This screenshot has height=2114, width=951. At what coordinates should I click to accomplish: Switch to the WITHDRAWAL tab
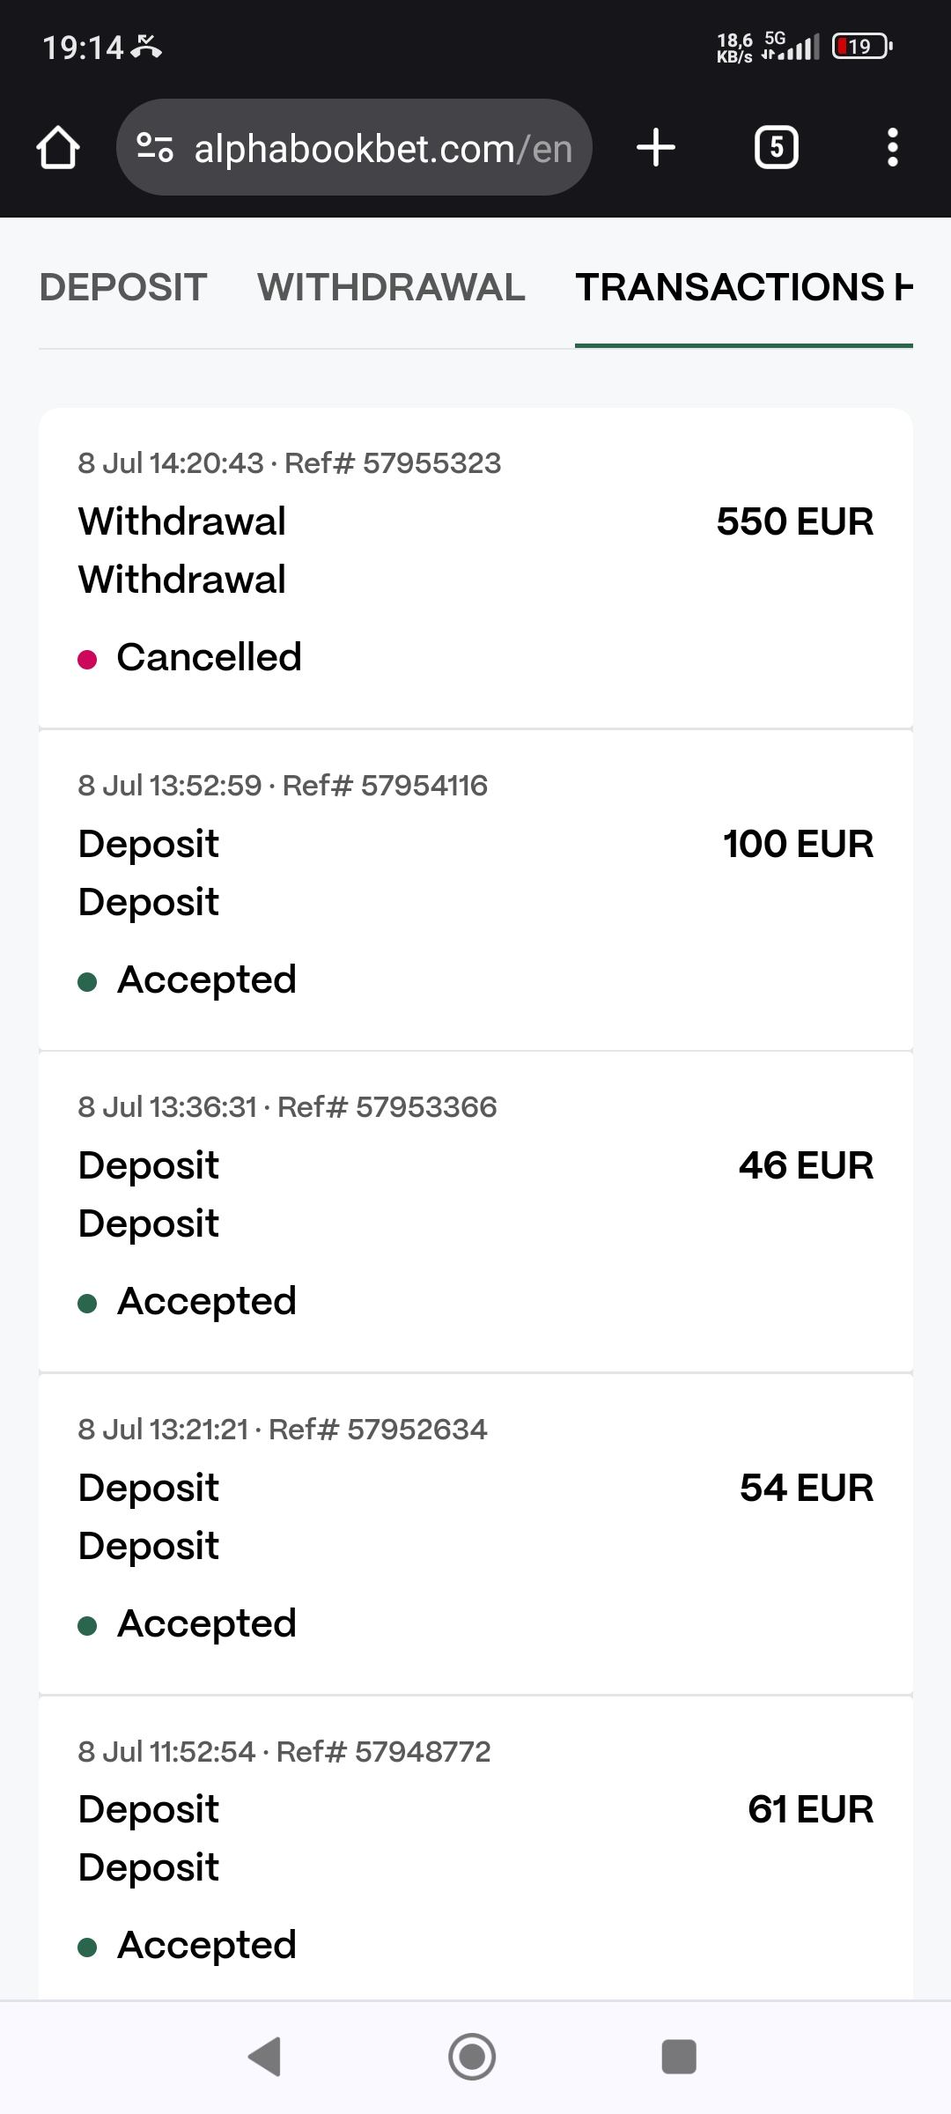391,288
